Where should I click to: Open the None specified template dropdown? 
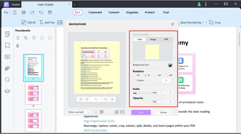point(80,112)
